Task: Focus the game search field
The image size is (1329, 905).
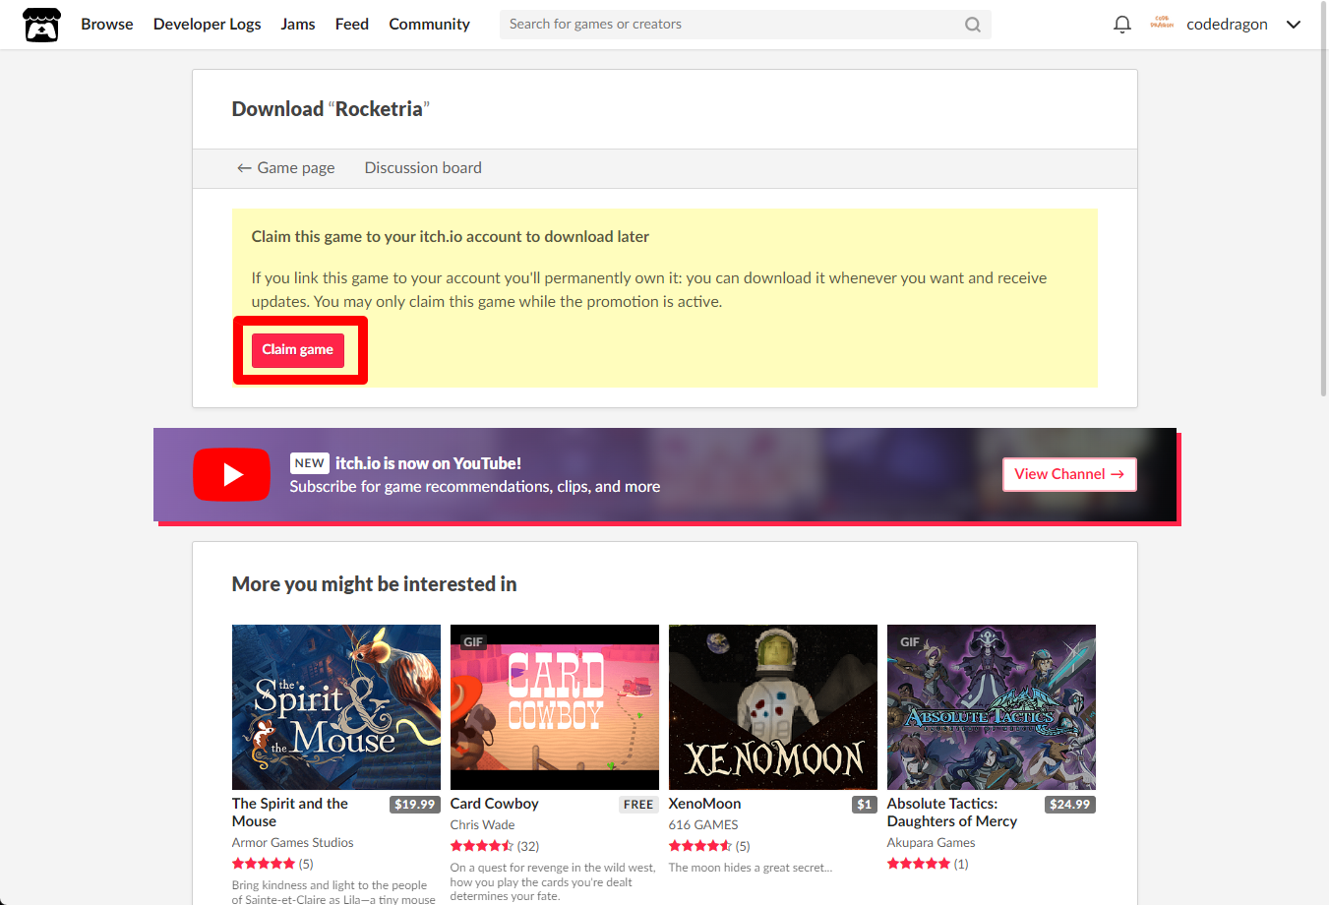Action: tap(745, 25)
